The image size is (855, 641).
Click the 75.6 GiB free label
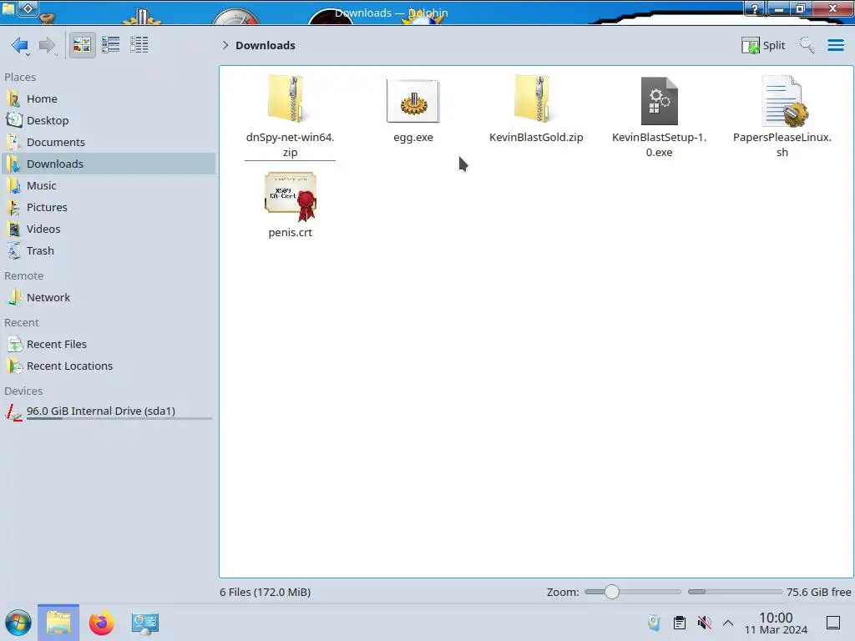[818, 592]
